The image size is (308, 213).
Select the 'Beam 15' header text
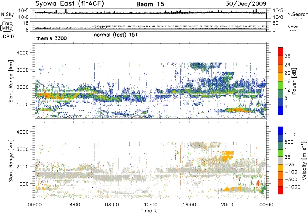point(150,4)
